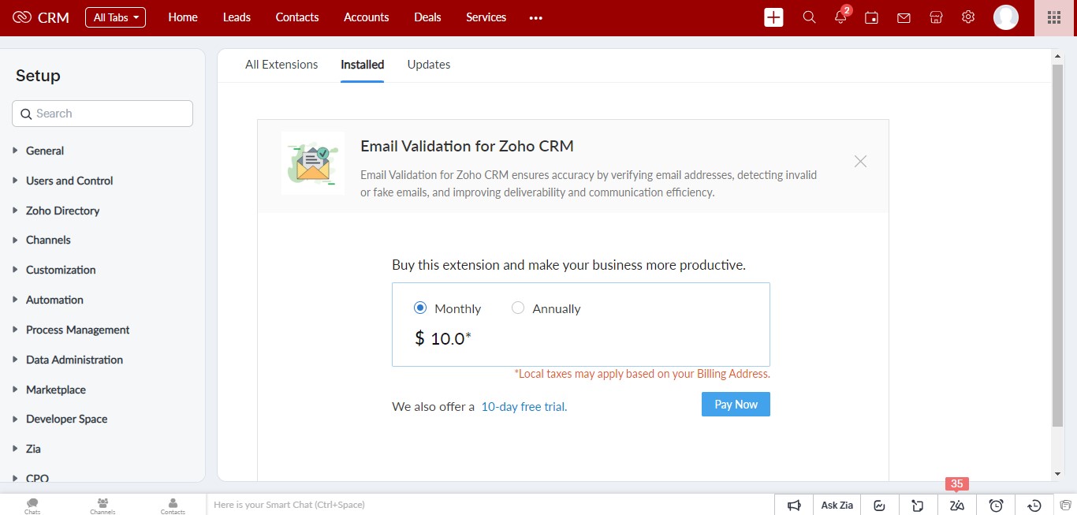Open the sticky notes icon in bottom bar
The image size is (1077, 515).
click(x=919, y=506)
